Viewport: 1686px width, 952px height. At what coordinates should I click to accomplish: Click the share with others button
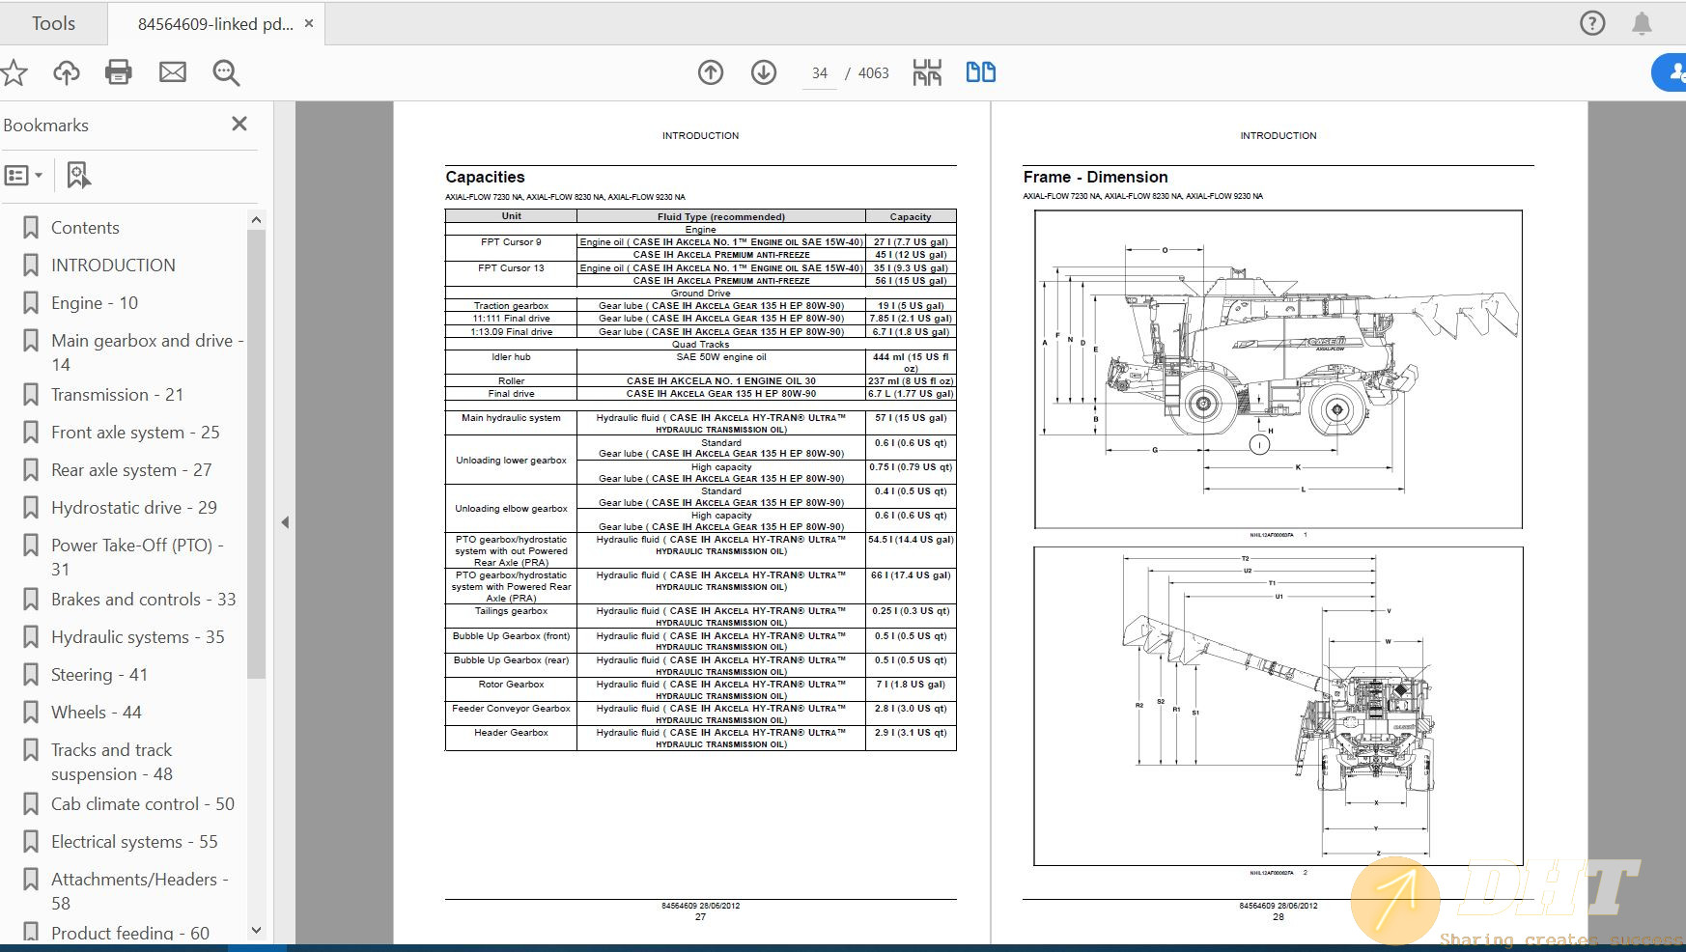tap(1671, 72)
